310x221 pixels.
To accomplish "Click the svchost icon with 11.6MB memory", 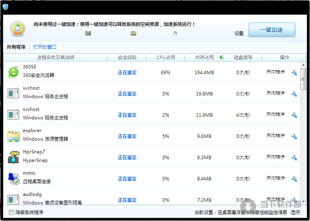I will [13, 115].
